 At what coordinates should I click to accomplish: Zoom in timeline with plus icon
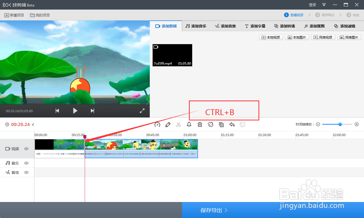coord(357,124)
